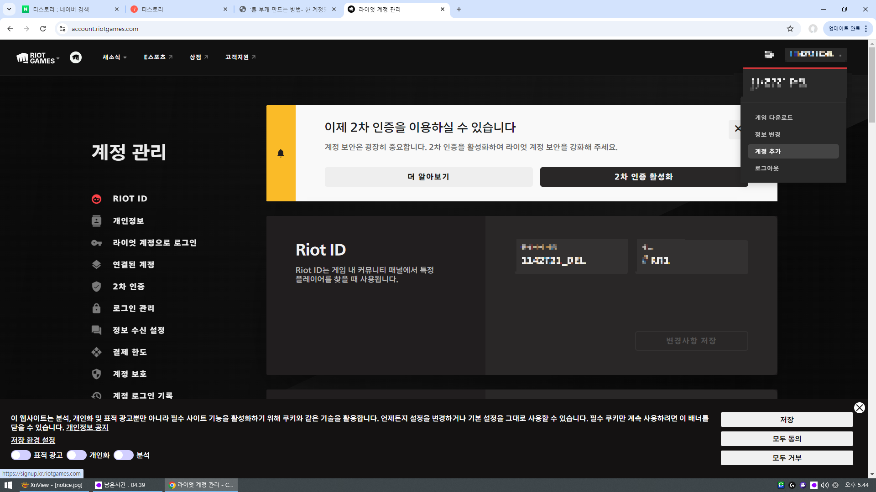Collapse the account name dropdown in header

[x=816, y=55]
